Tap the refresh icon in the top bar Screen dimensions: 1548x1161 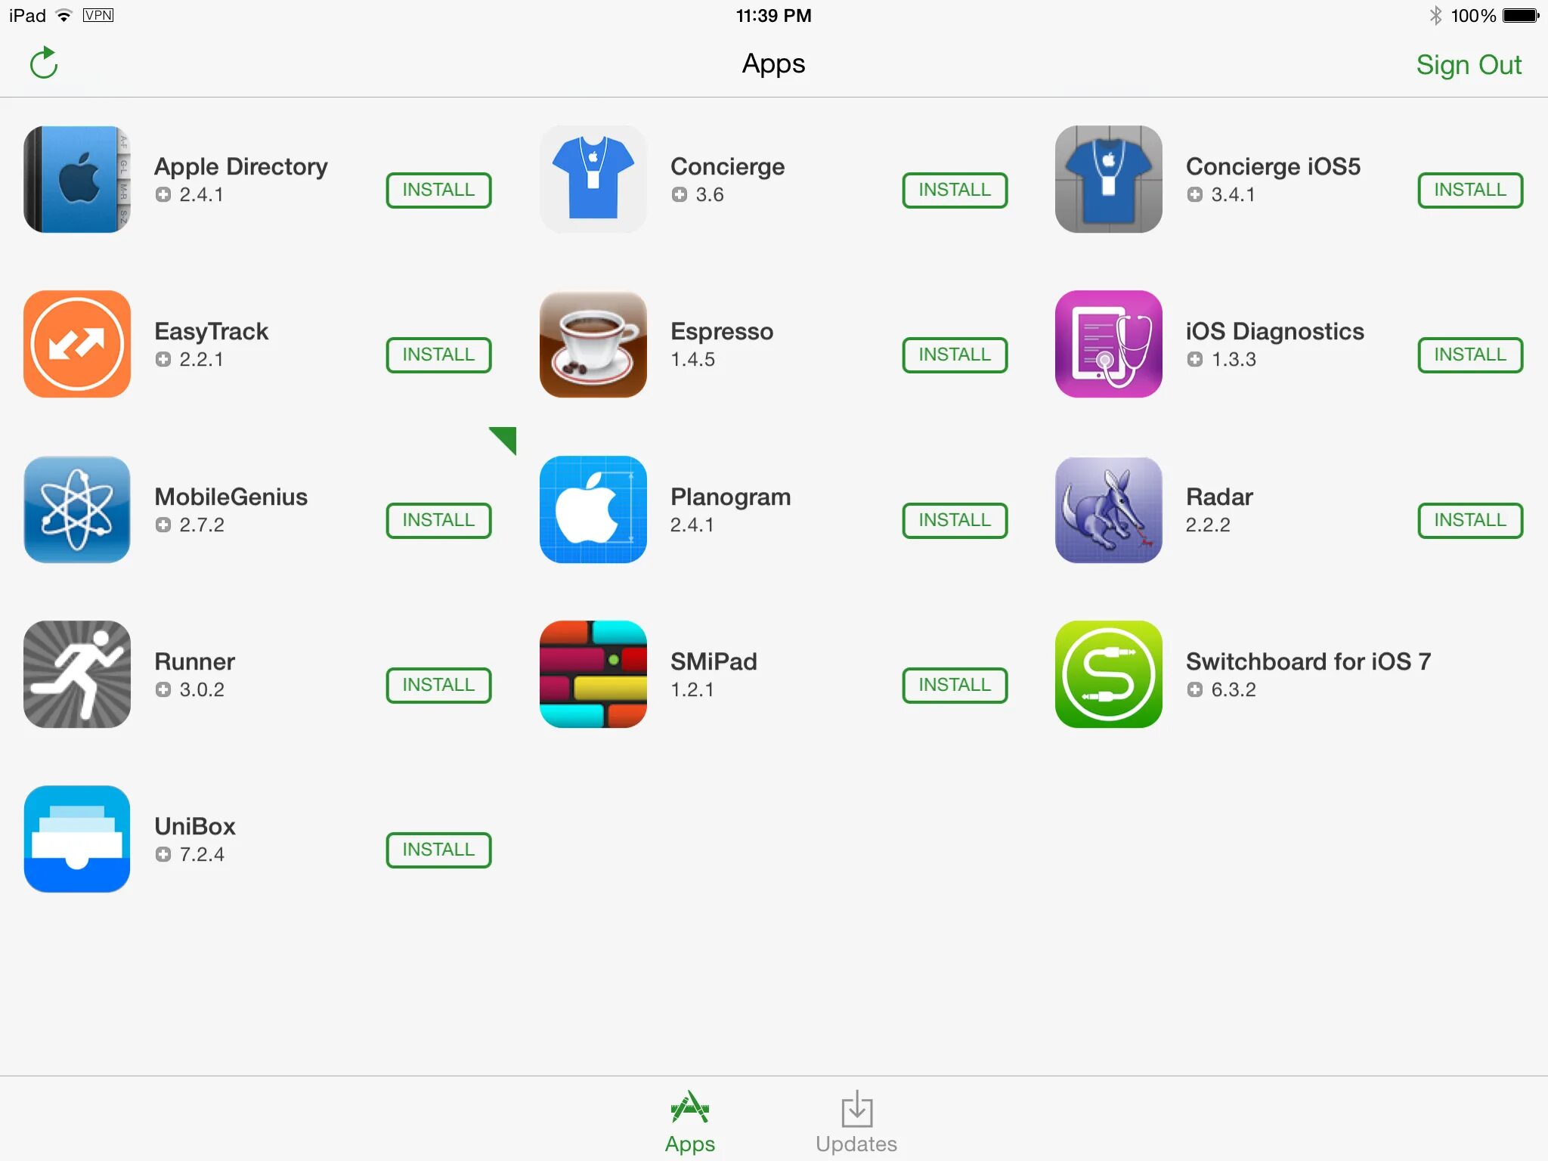(44, 63)
